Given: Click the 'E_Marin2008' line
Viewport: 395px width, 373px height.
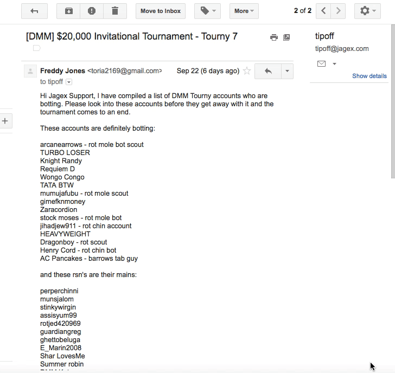Looking at the screenshot, I should (x=61, y=348).
